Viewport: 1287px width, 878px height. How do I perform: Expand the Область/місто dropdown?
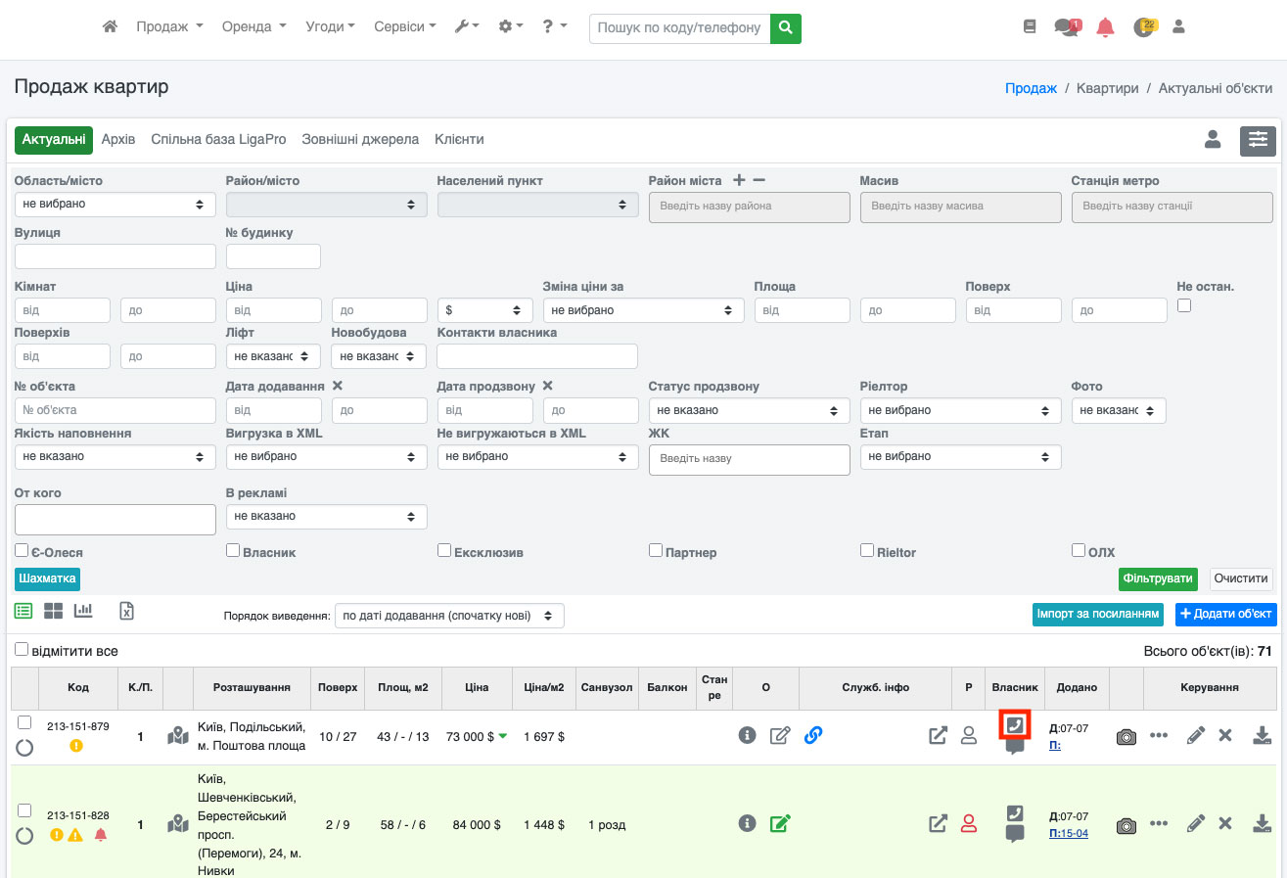pos(115,205)
